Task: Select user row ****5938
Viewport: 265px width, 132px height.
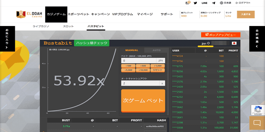Action: point(205,127)
